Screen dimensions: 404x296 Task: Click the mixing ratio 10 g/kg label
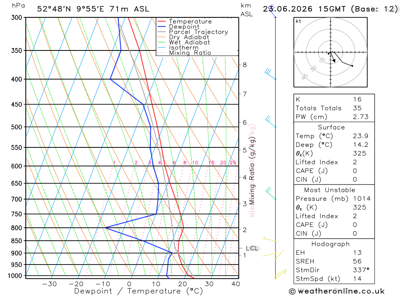(x=195, y=163)
